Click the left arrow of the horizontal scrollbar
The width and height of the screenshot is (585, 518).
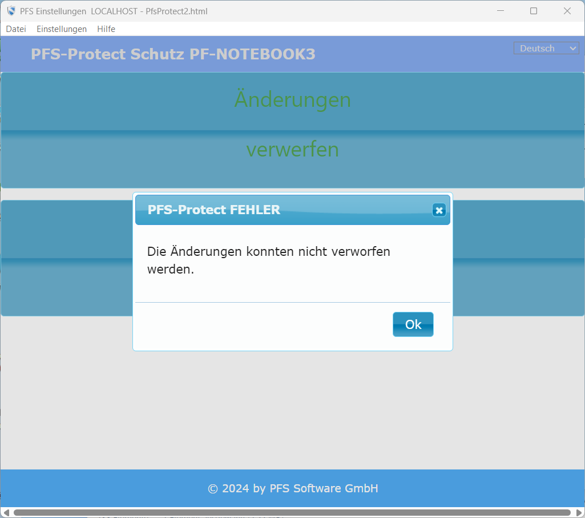pyautogui.click(x=6, y=512)
